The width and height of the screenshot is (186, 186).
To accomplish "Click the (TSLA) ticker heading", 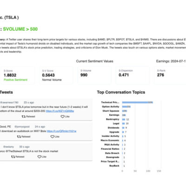I will coord(12,18).
